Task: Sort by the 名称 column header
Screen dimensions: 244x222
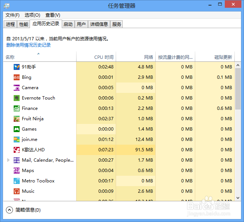Action: [x=40, y=57]
